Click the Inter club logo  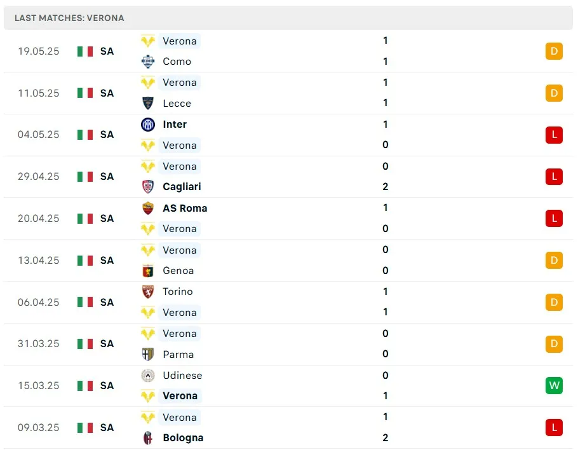tap(148, 125)
